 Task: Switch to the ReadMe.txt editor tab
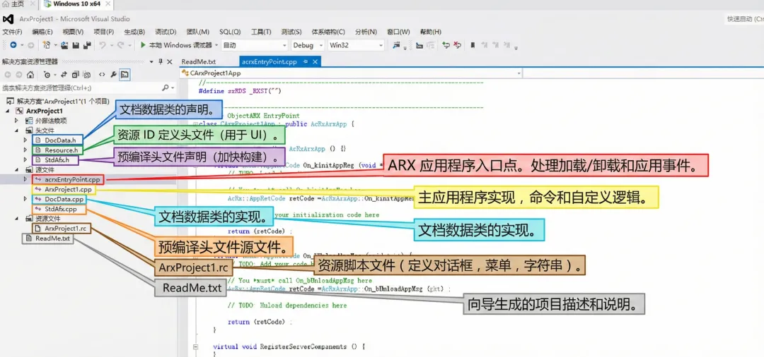[x=198, y=61]
